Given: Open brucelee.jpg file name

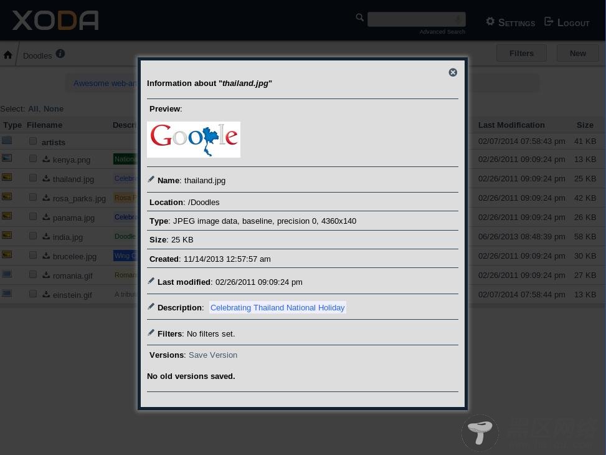Looking at the screenshot, I should [x=75, y=257].
